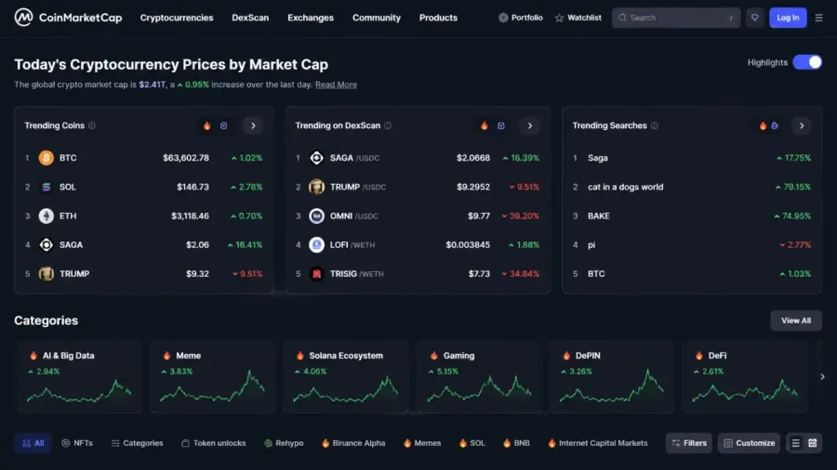The image size is (837, 470).
Task: Click the SOL coin icon
Action: (x=46, y=187)
